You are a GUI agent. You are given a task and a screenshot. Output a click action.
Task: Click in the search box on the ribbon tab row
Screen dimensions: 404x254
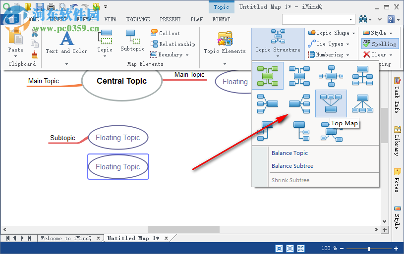[318, 19]
